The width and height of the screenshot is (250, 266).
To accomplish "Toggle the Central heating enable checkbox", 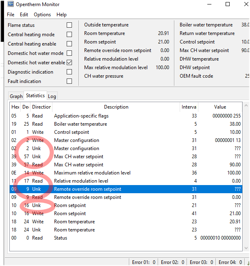I will point(69,44).
